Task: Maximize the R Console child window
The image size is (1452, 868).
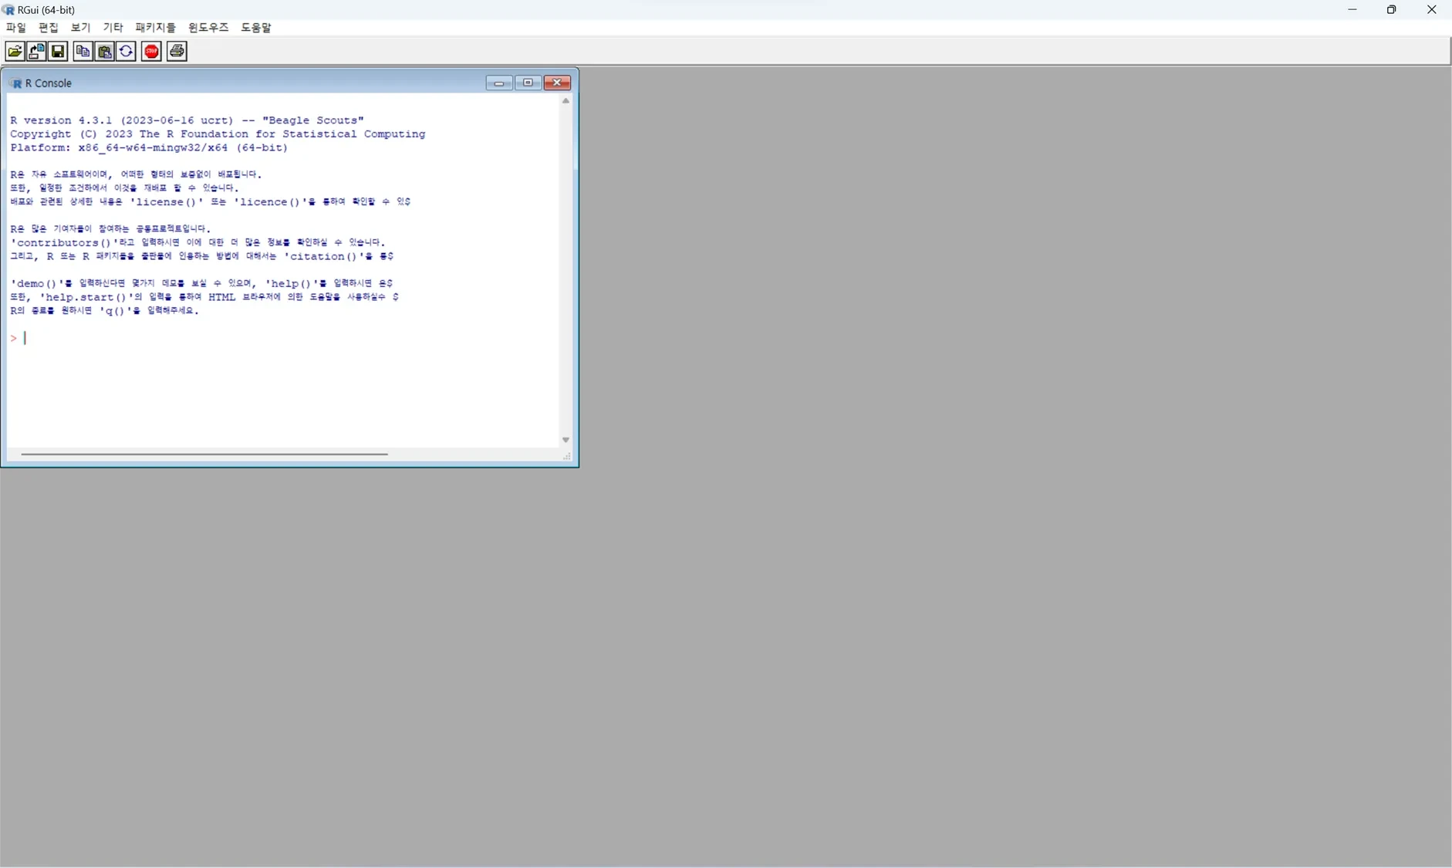Action: coord(528,83)
